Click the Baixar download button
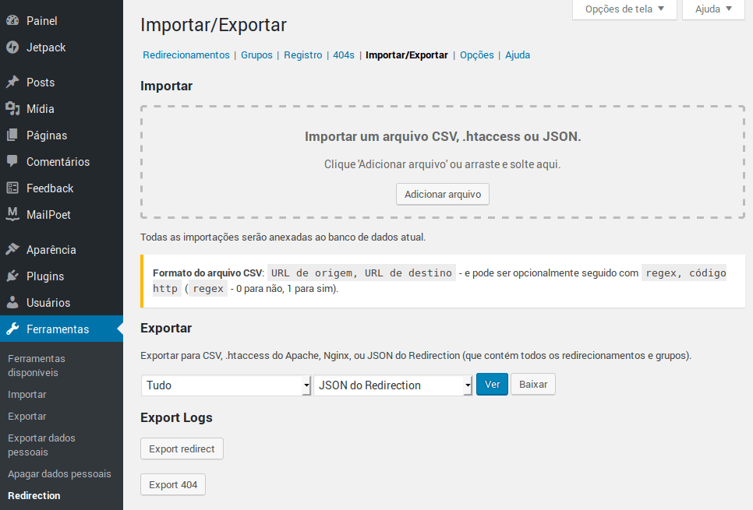This screenshot has width=753, height=510. [533, 385]
